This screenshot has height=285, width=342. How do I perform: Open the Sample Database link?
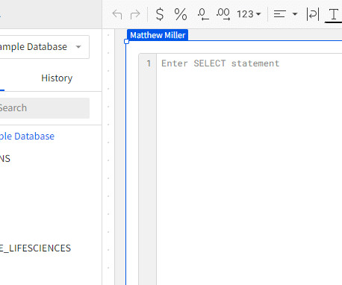pyautogui.click(x=27, y=137)
